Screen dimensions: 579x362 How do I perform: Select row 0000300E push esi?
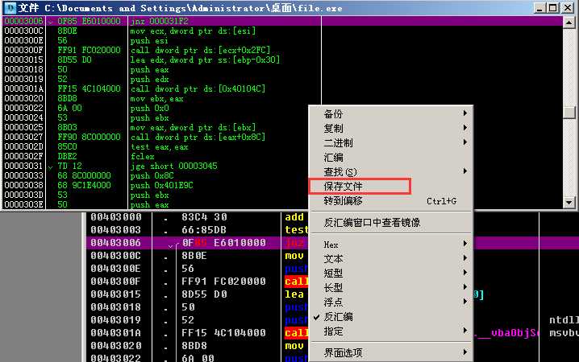[x=282, y=40]
